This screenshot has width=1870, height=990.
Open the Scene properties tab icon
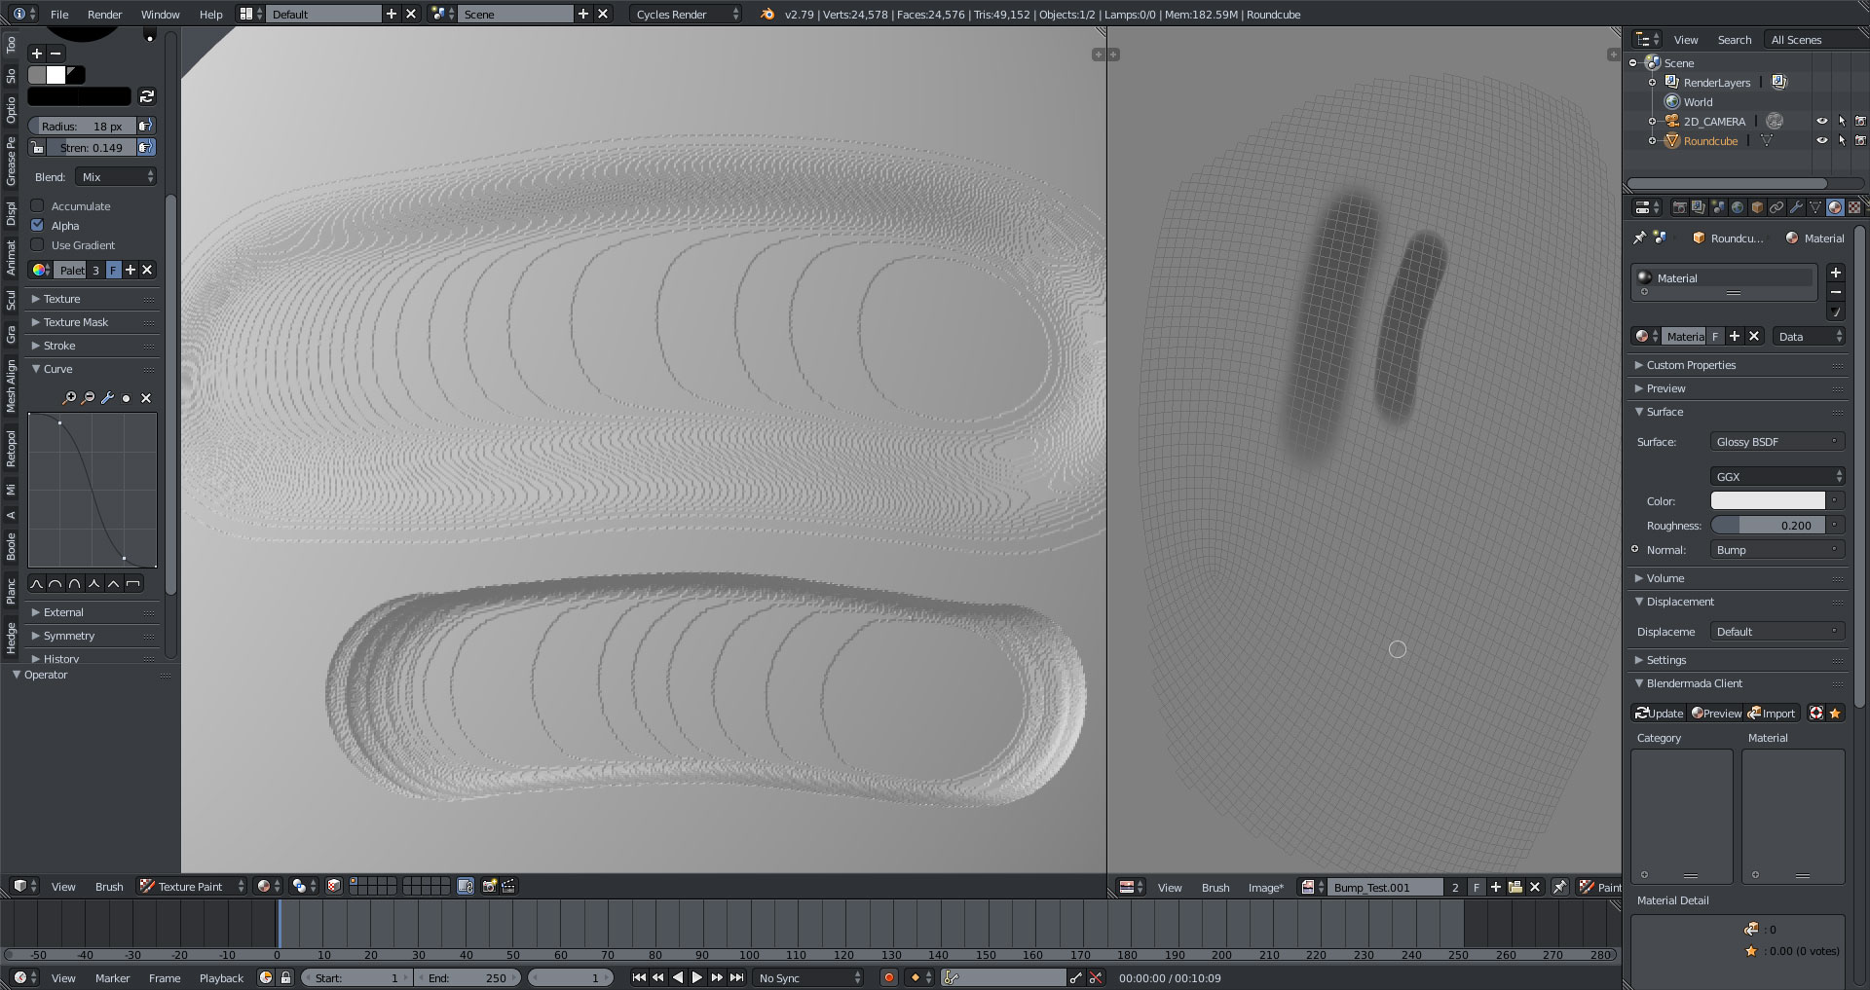pyautogui.click(x=1718, y=207)
